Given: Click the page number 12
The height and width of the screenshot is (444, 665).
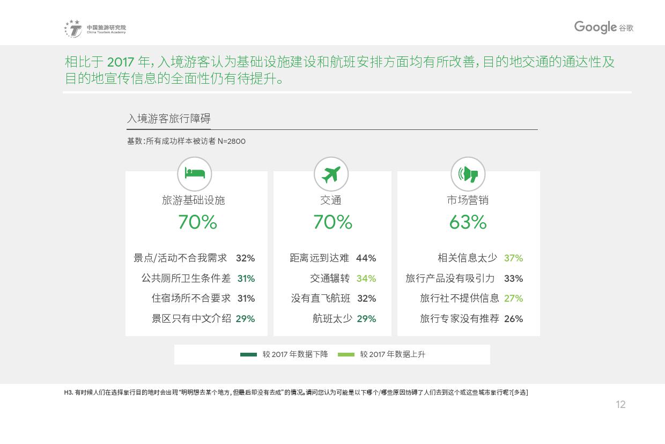Looking at the screenshot, I should click(x=620, y=405).
